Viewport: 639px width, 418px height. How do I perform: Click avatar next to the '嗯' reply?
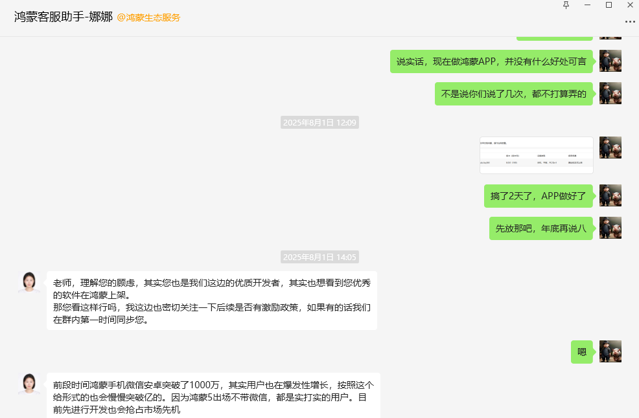coord(610,351)
